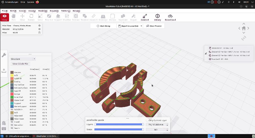Open the Drainage tool

pos(103,17)
